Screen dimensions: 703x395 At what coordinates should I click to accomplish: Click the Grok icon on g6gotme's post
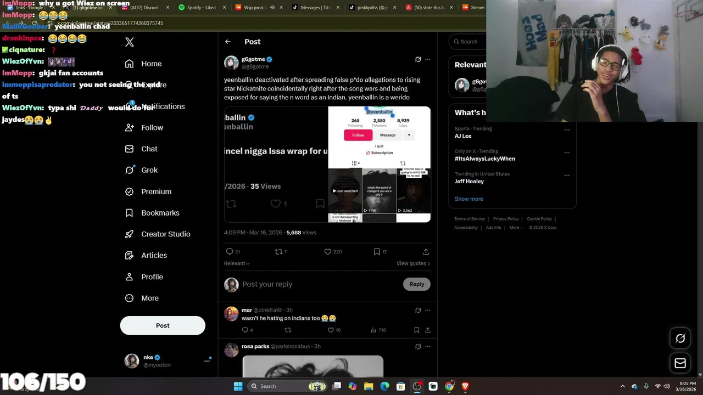click(418, 59)
